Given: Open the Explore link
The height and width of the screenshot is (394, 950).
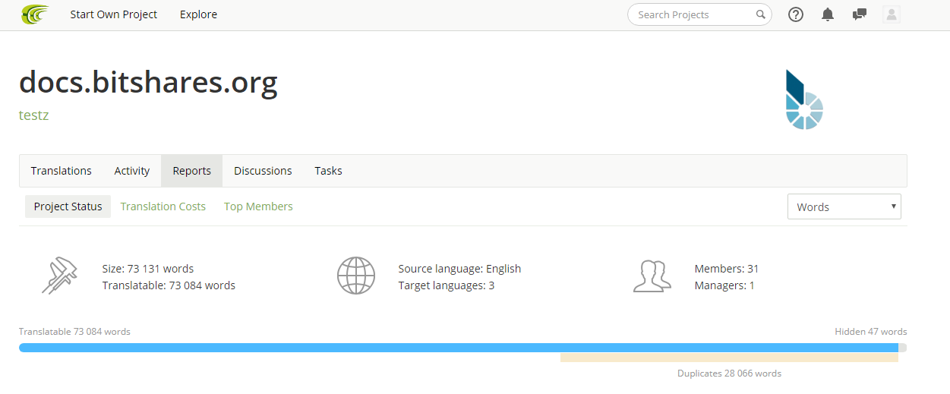Looking at the screenshot, I should click(198, 14).
